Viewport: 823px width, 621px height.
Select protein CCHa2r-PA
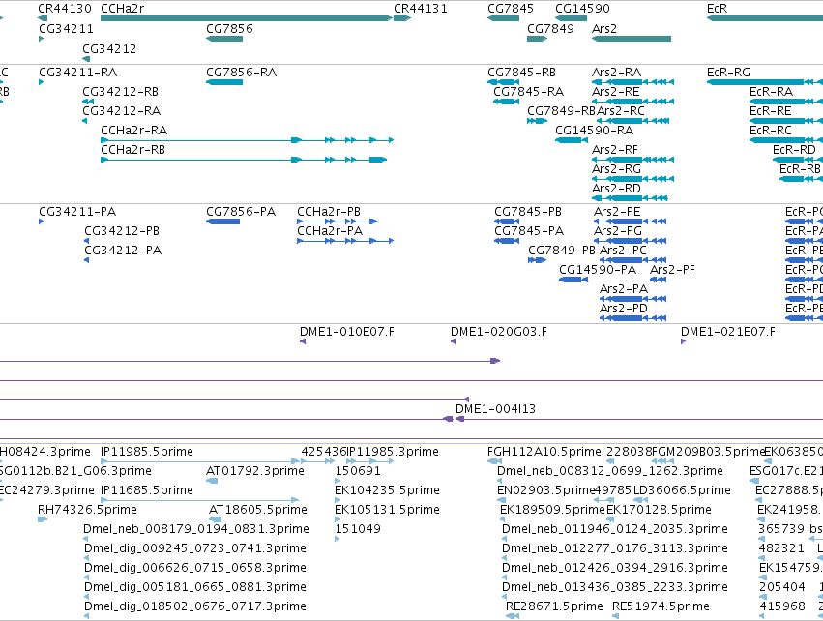(345, 241)
